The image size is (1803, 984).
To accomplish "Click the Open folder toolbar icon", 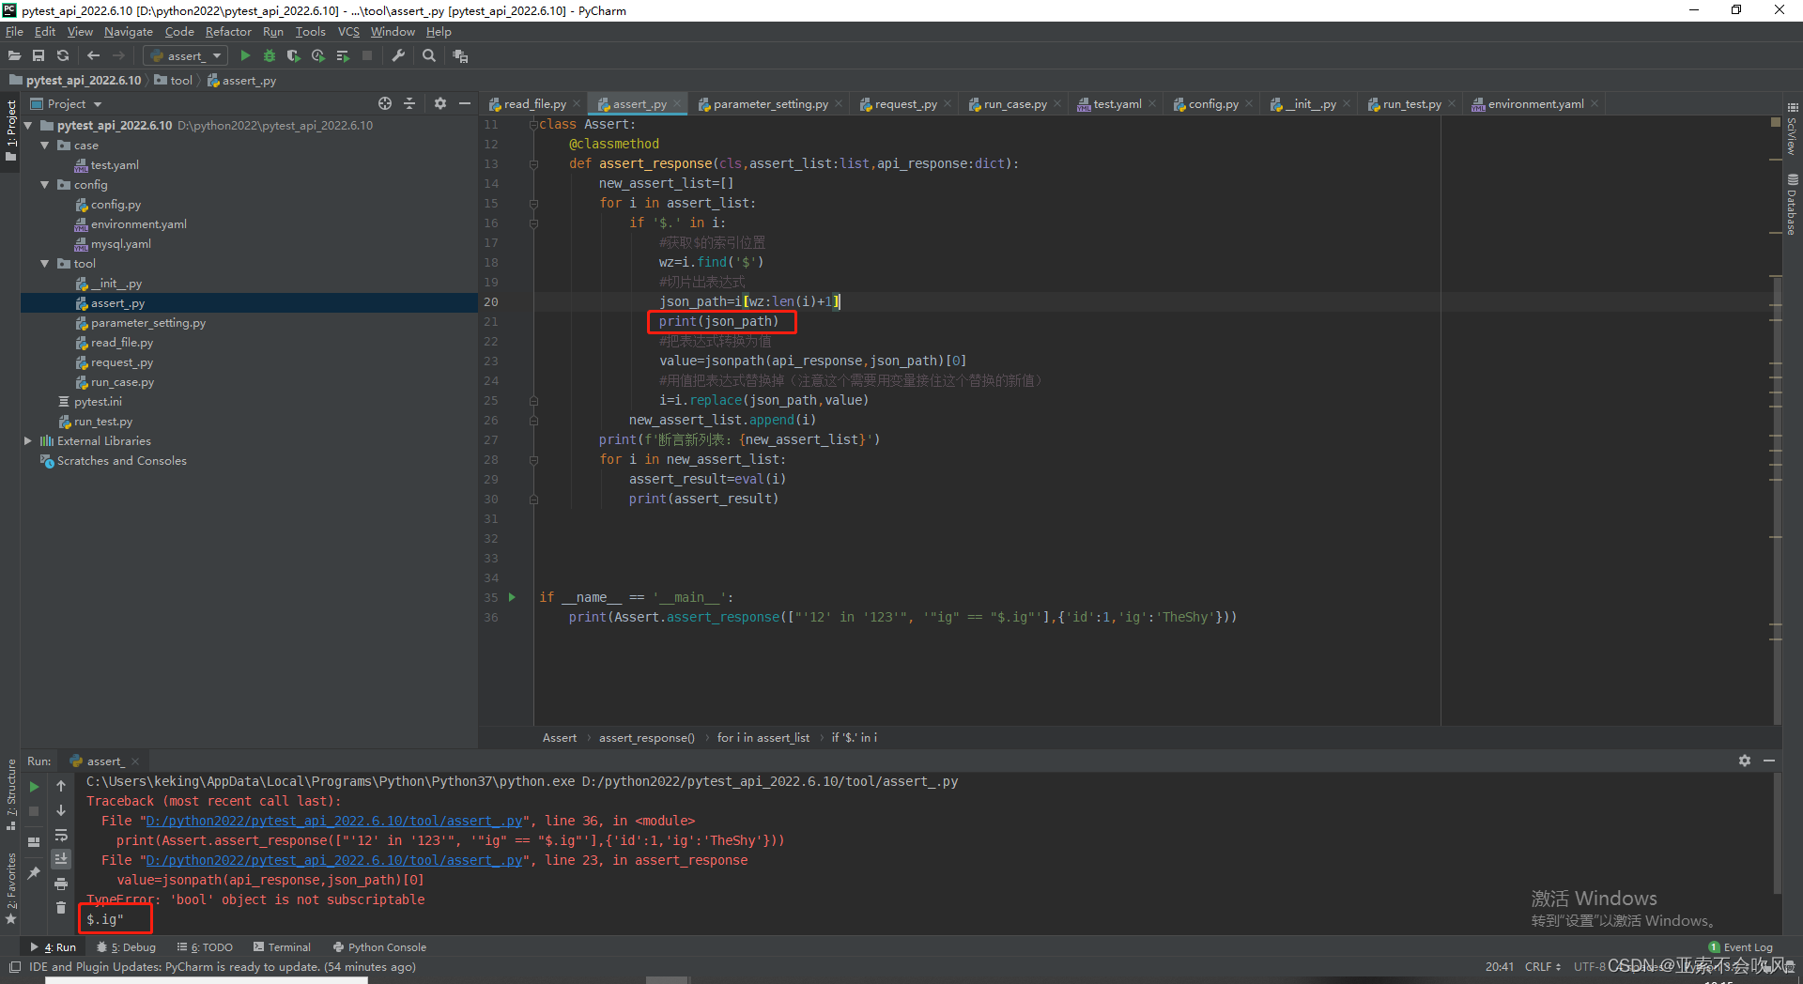I will [x=14, y=56].
